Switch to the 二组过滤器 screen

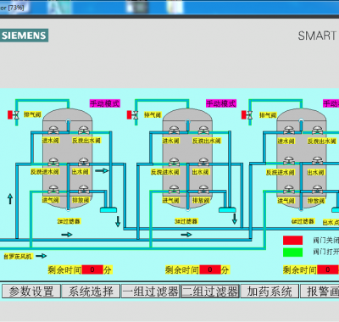coord(210,291)
